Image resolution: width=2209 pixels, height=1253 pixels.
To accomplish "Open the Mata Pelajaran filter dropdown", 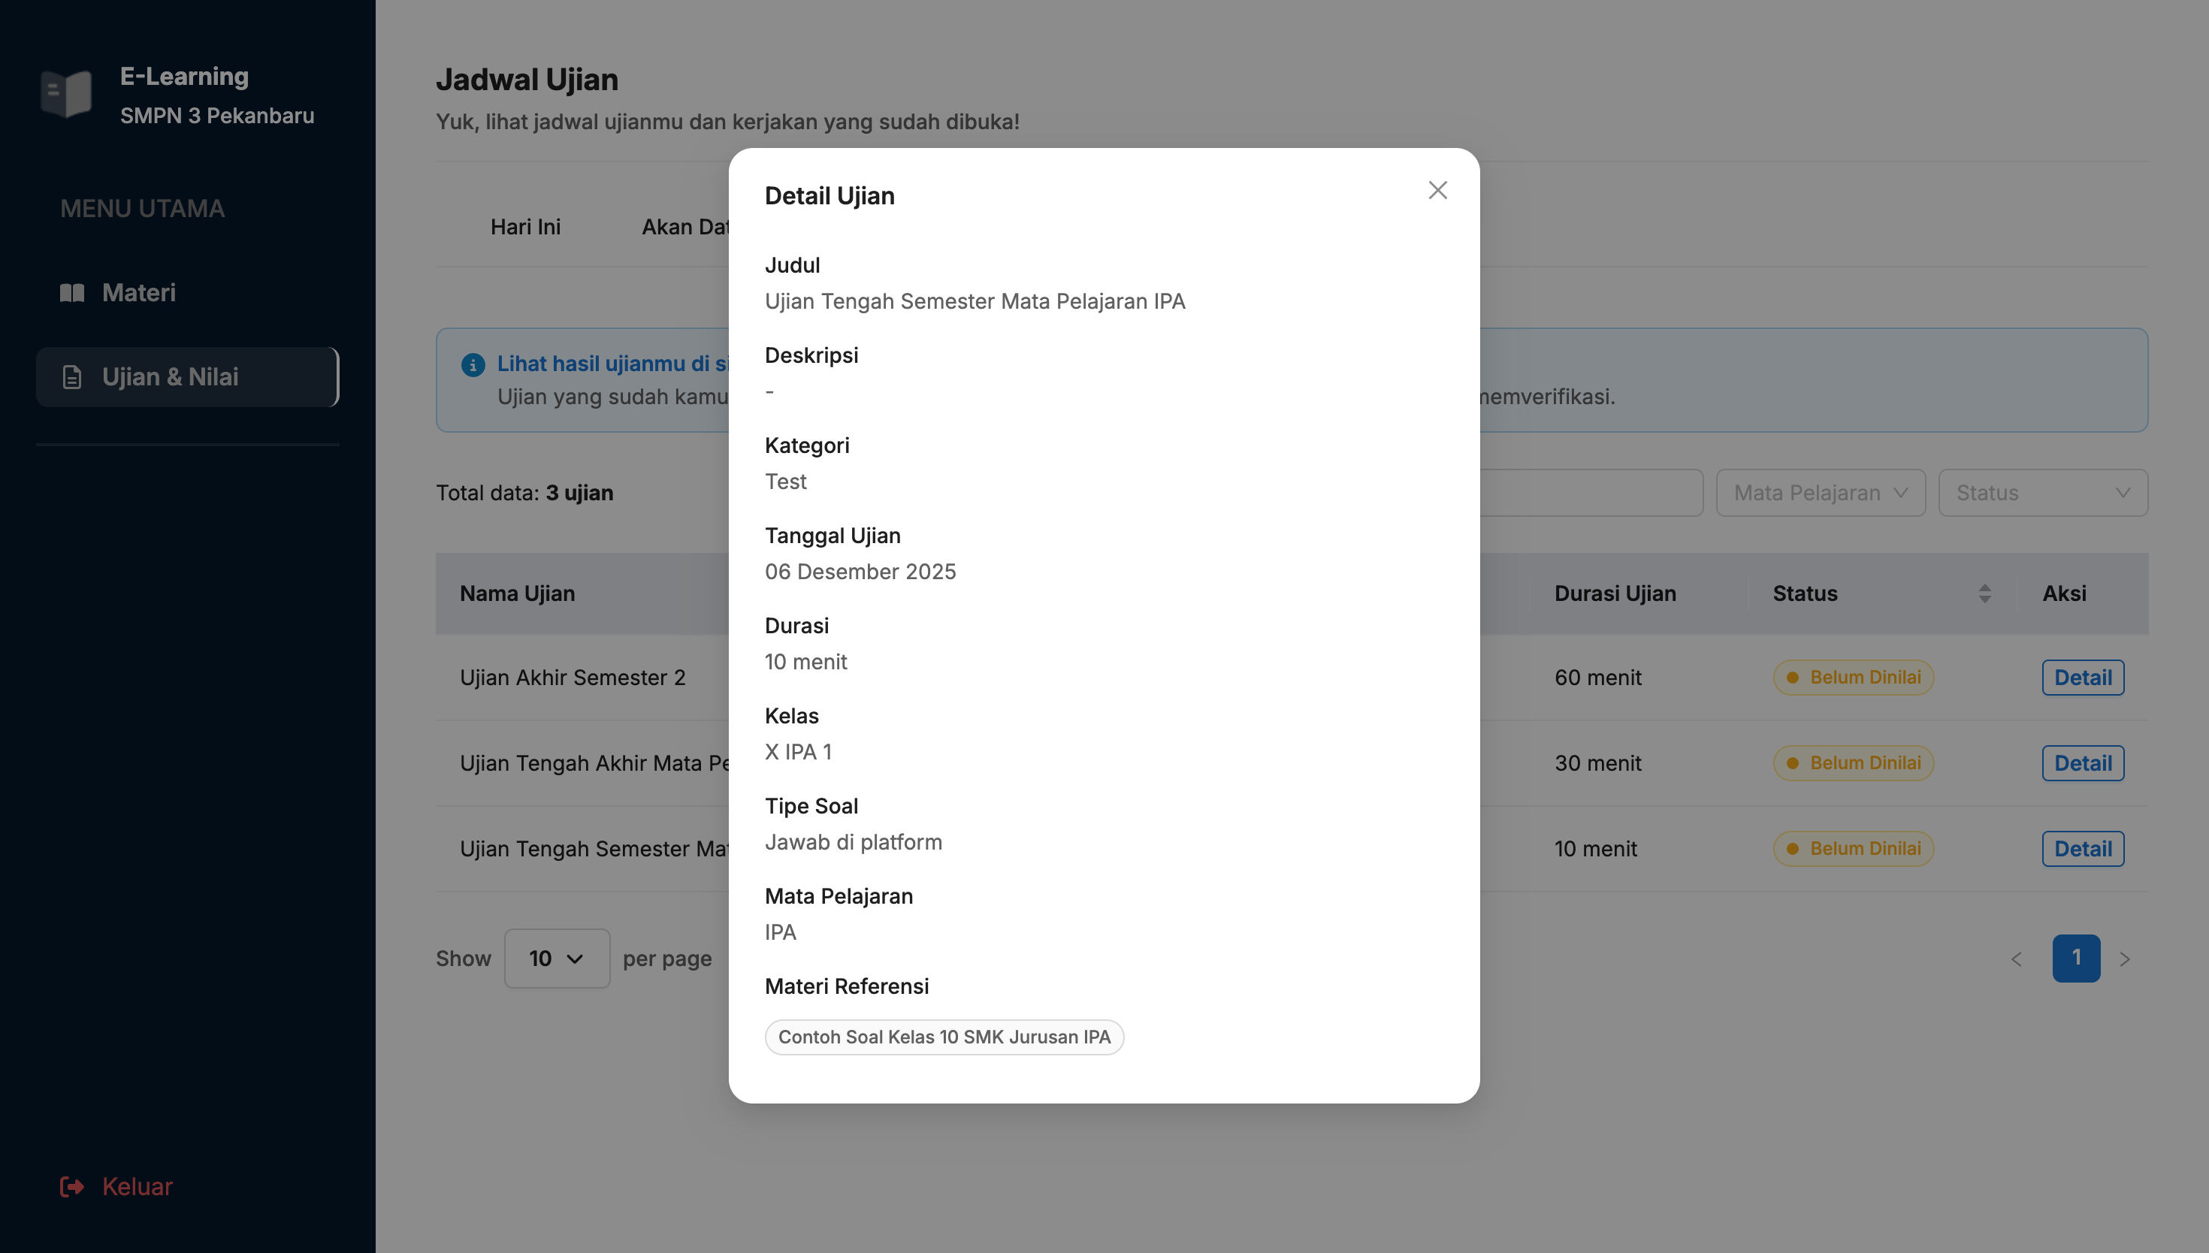I will tap(1820, 493).
